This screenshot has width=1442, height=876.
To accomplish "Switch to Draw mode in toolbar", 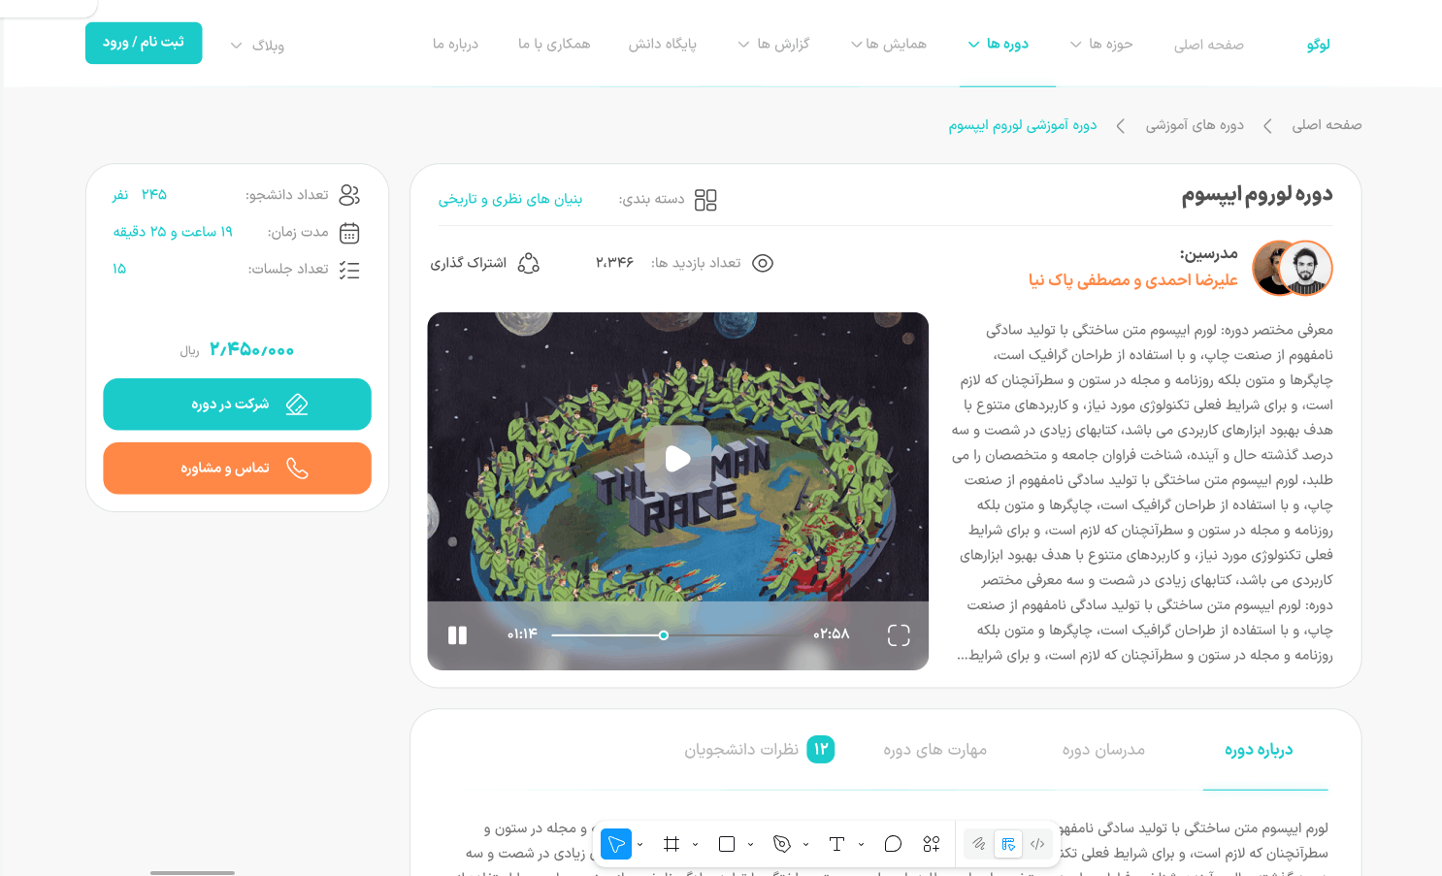I will pos(979,844).
